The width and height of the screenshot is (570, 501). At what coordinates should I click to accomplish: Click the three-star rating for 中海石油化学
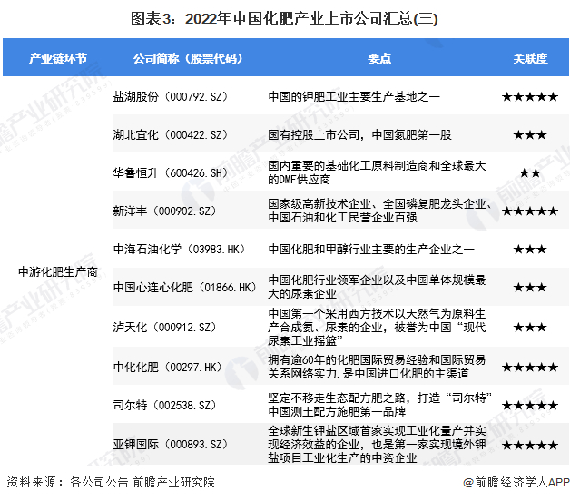tap(530, 249)
